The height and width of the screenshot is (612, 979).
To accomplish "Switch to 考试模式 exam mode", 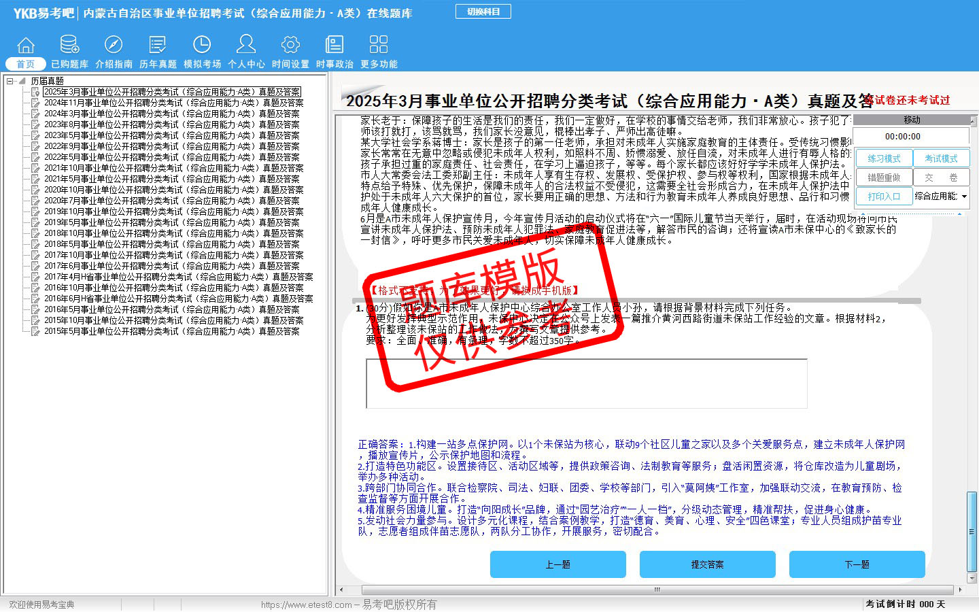I will (941, 158).
